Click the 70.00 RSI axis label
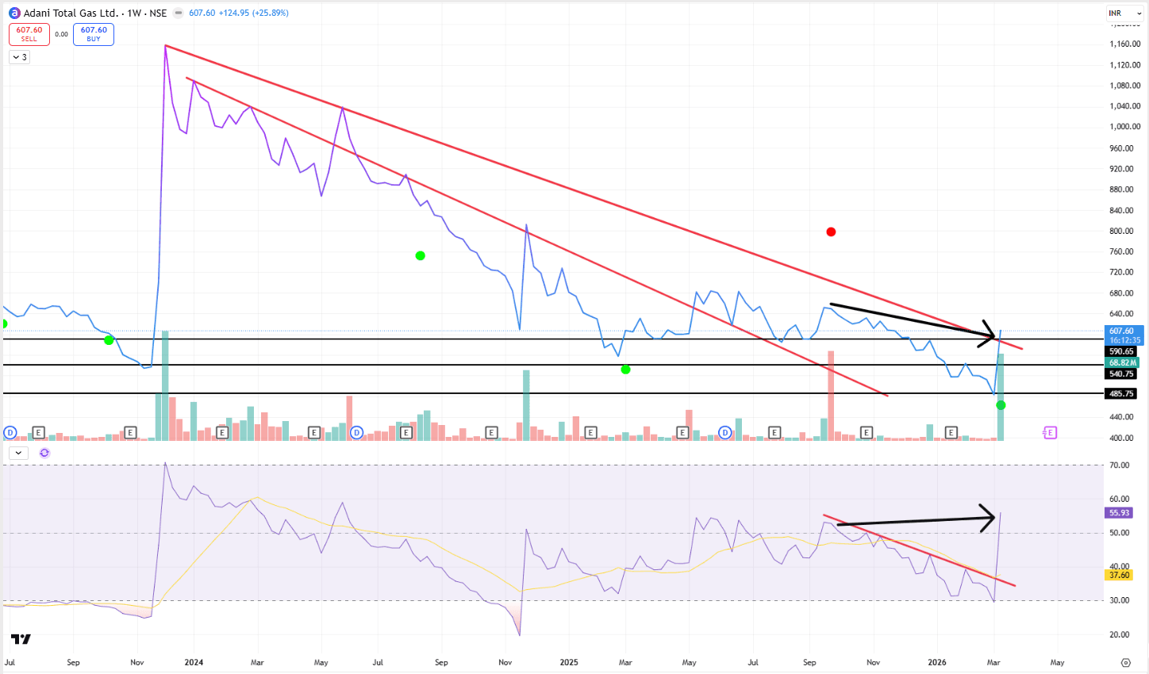Image resolution: width=1149 pixels, height=674 pixels. (1120, 465)
